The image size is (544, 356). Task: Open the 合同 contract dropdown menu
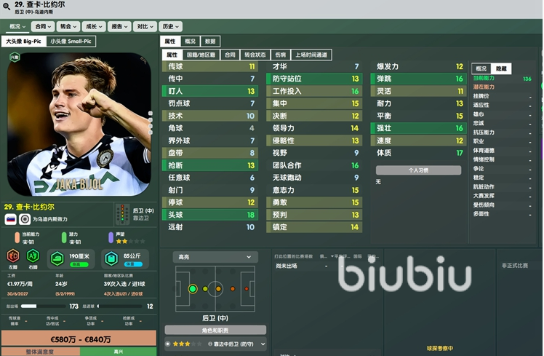pos(44,26)
